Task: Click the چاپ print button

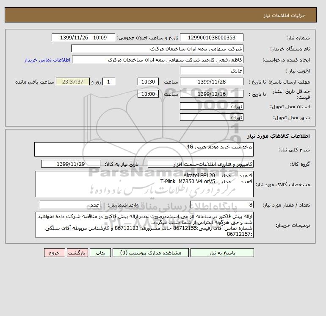Action: [x=100, y=252]
